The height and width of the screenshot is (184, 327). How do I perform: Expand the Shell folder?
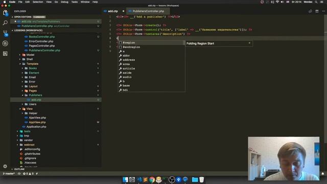pos(30,59)
